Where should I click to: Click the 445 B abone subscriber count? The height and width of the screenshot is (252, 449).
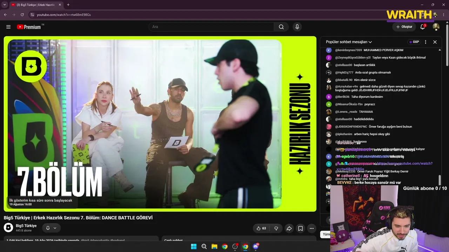[x=24, y=231]
